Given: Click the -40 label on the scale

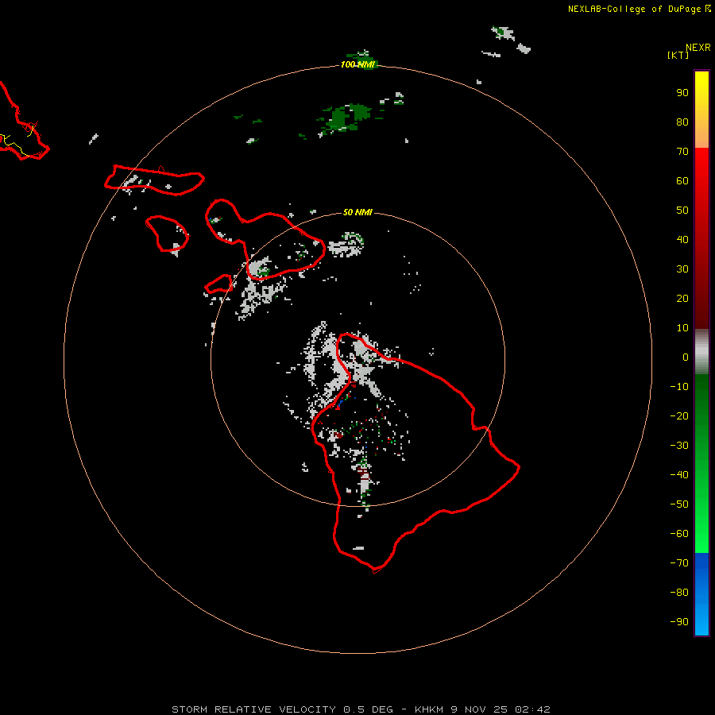Looking at the screenshot, I should tap(679, 475).
